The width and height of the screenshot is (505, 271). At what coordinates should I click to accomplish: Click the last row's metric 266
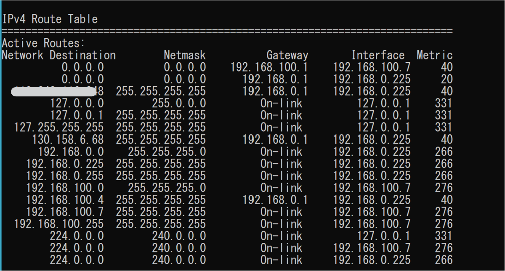click(x=444, y=260)
